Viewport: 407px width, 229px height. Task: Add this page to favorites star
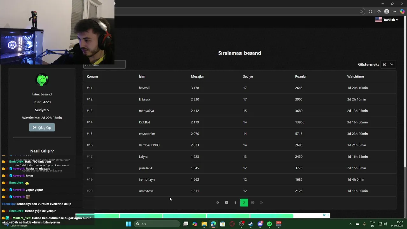pyautogui.click(x=361, y=11)
